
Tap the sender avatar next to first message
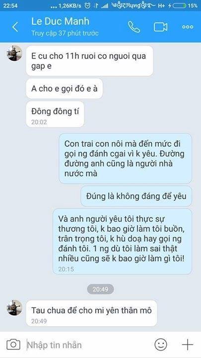[14, 53]
